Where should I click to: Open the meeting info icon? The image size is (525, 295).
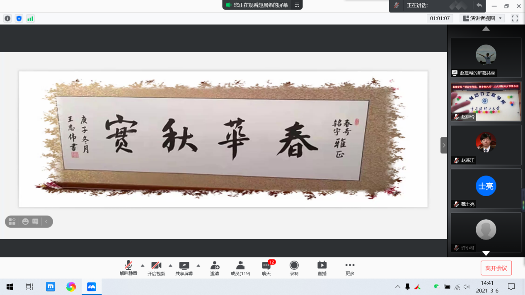click(x=7, y=18)
